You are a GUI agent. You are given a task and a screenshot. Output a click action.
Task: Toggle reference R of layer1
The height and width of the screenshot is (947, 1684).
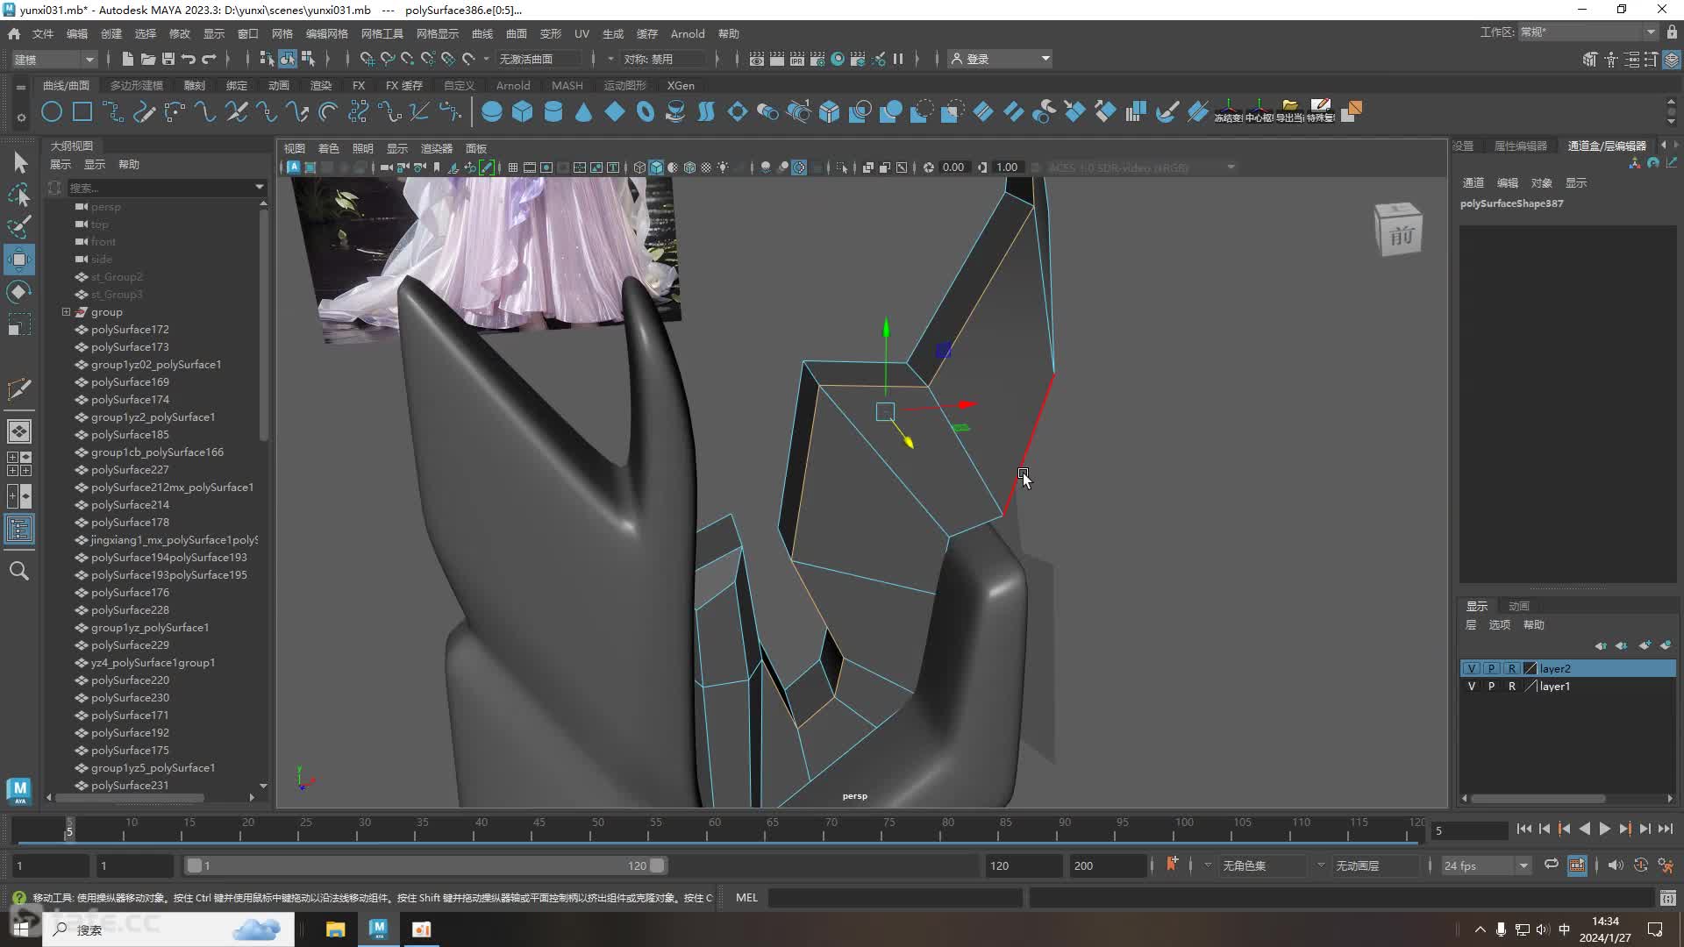click(x=1511, y=687)
